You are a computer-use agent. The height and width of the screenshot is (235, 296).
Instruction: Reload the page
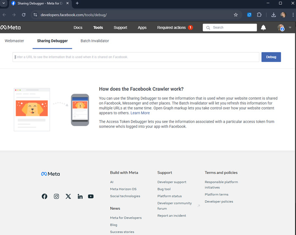pos(24,14)
